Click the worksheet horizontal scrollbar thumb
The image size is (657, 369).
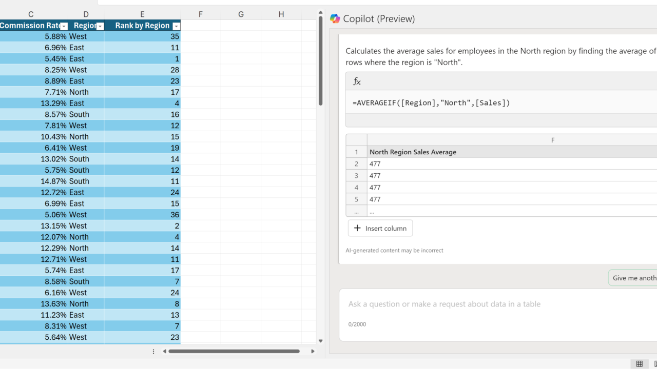click(234, 352)
